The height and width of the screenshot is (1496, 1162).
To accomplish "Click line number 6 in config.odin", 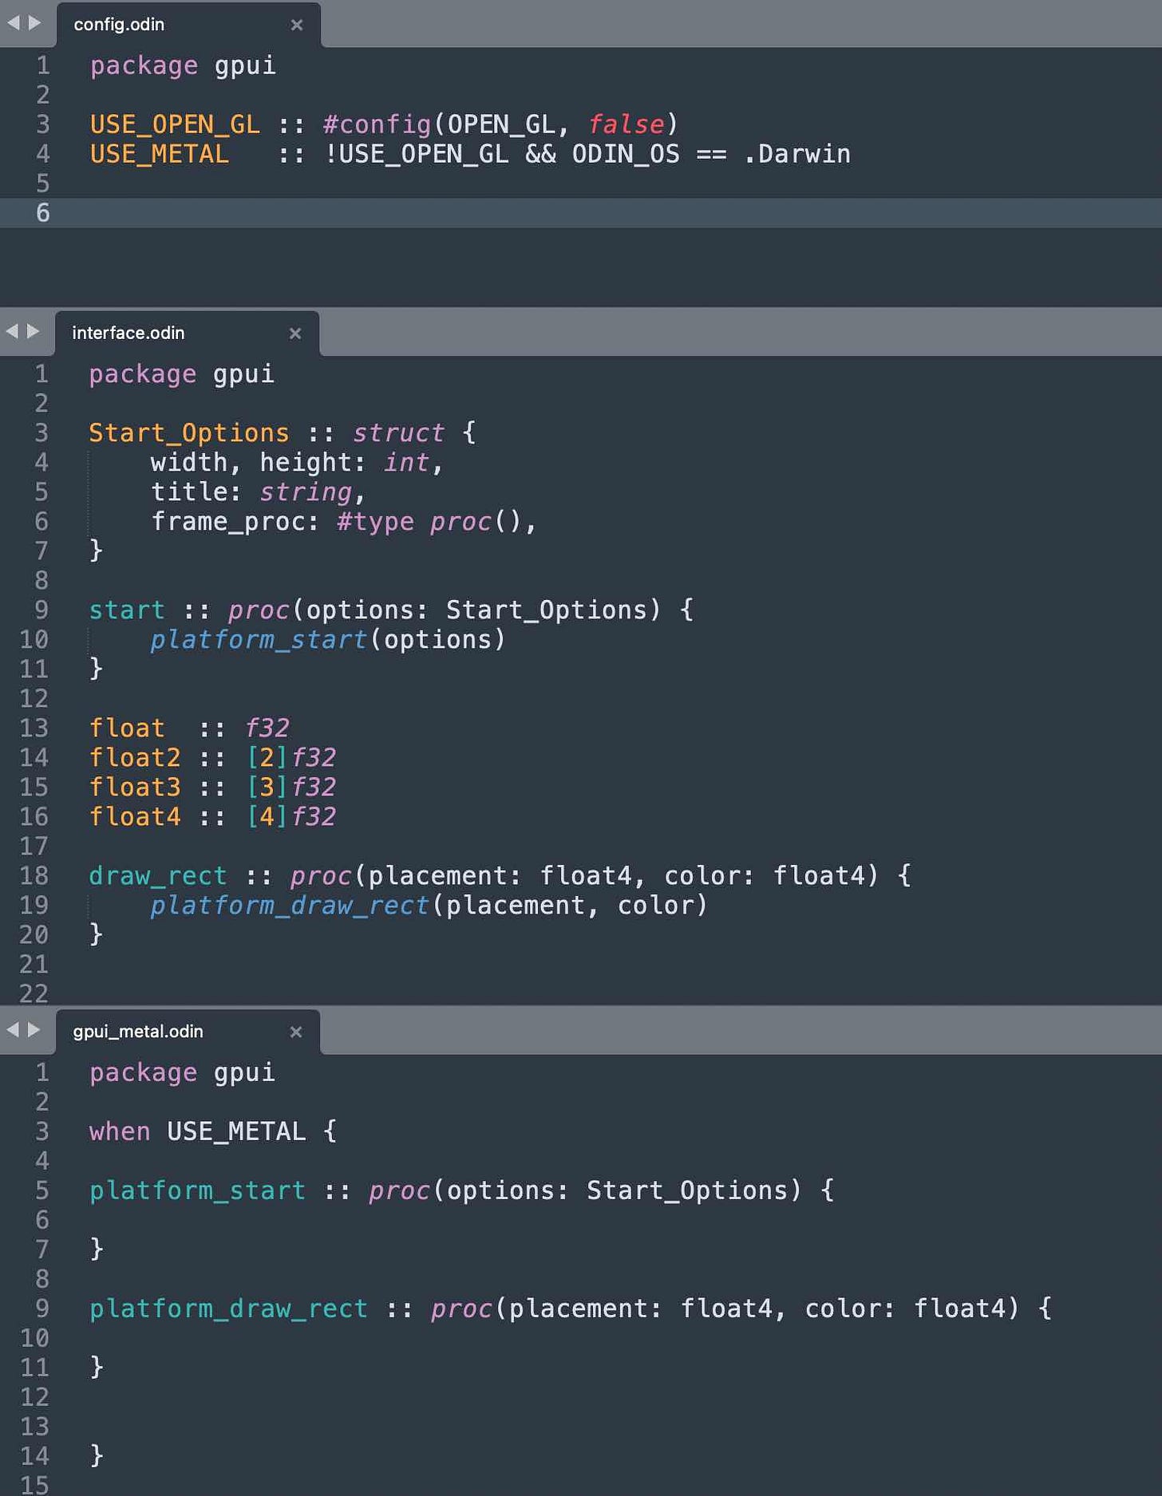I will [42, 213].
